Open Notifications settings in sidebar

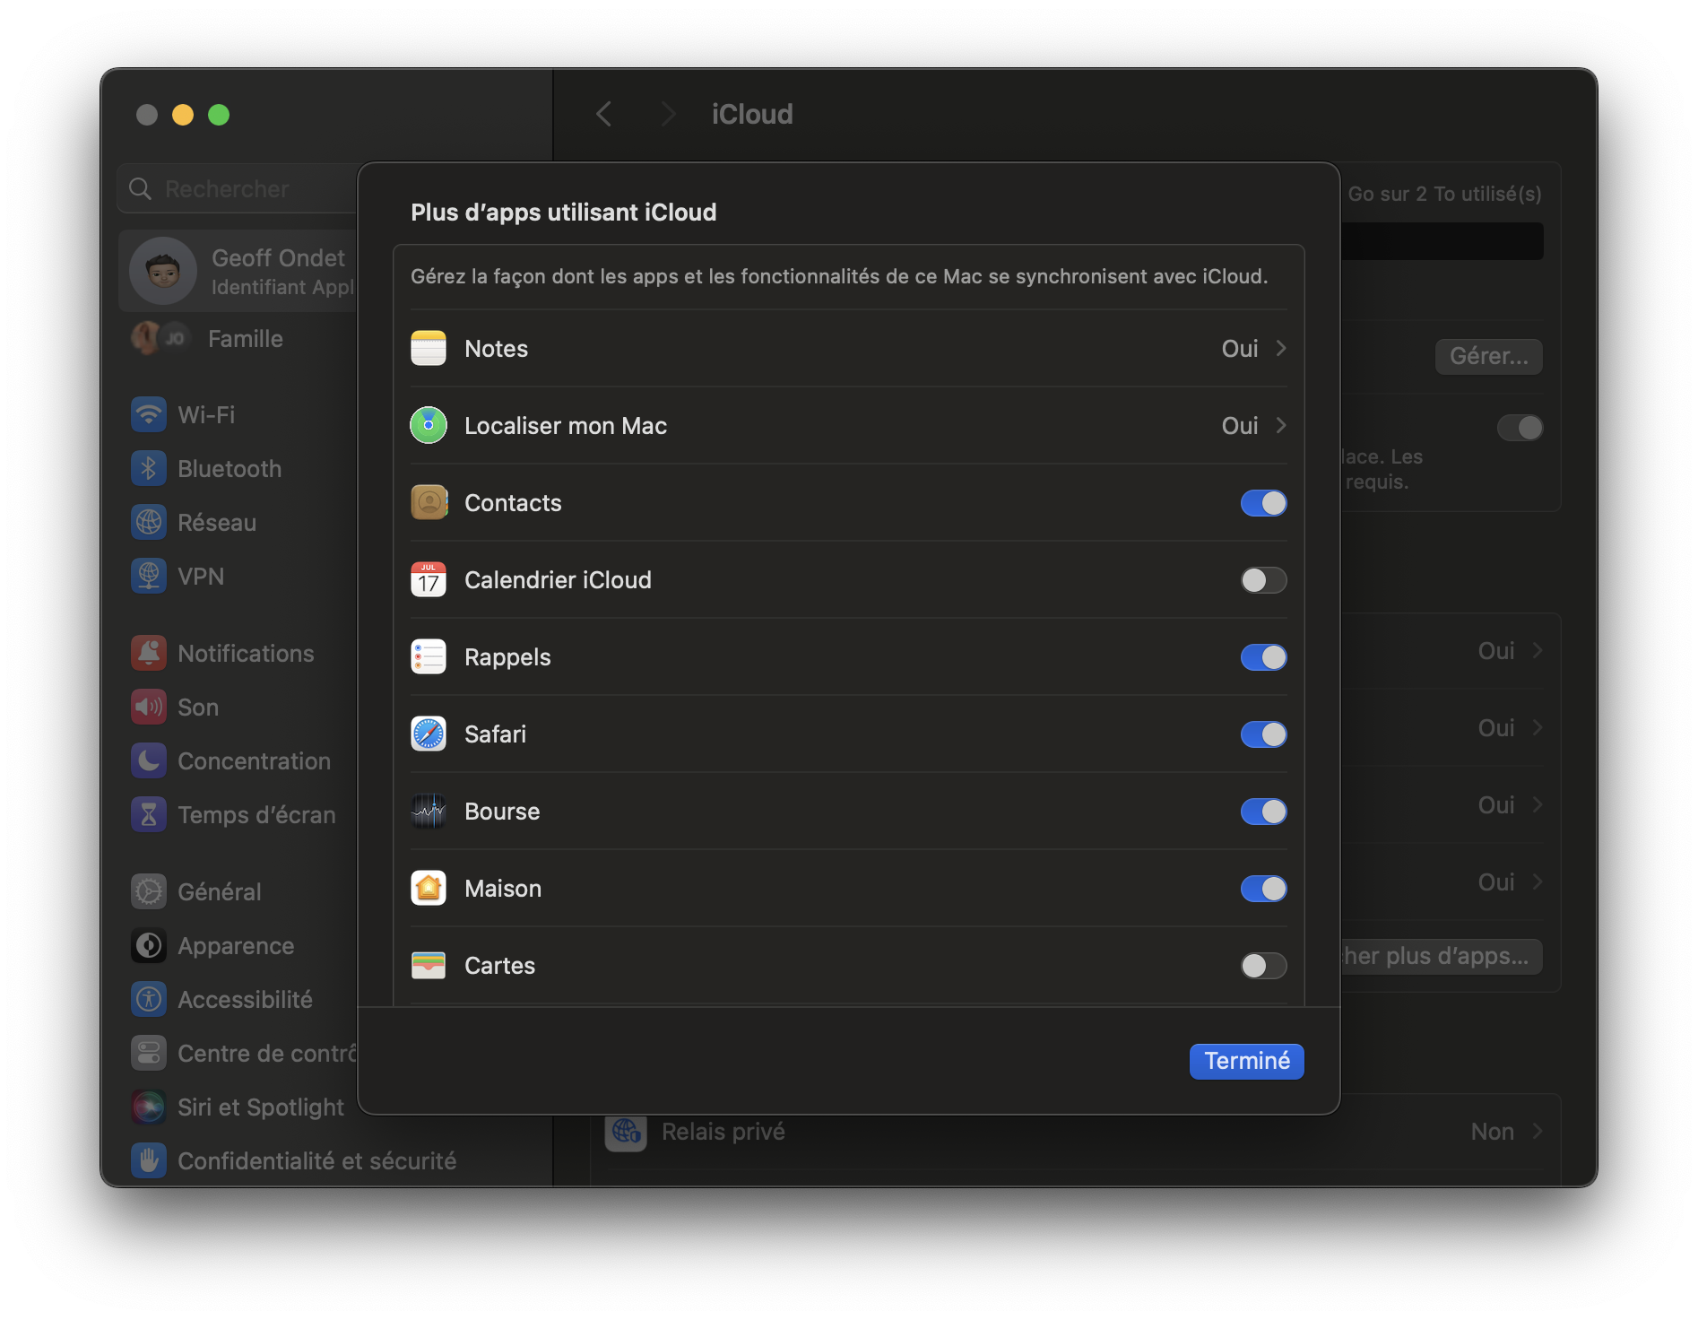pos(238,653)
